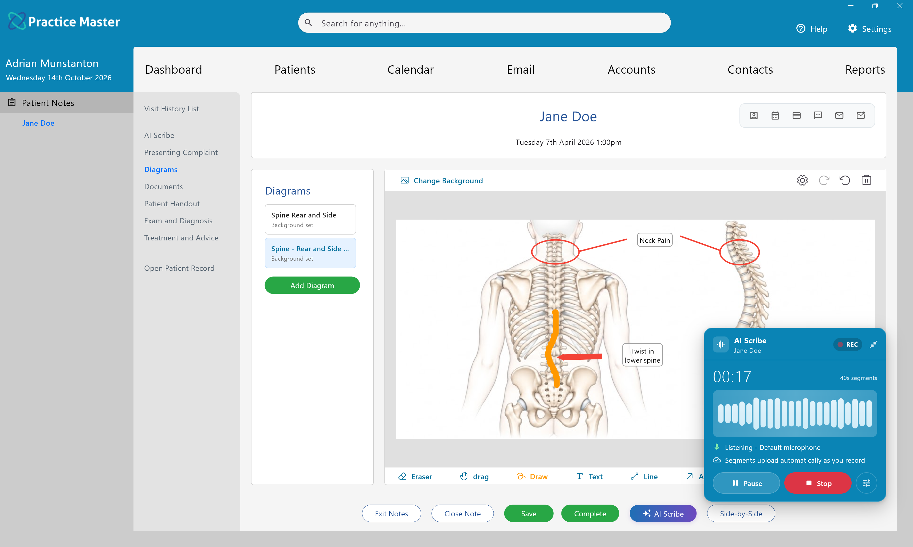Open the patient payment card icon
Screen dimensions: 913x547
click(x=797, y=116)
